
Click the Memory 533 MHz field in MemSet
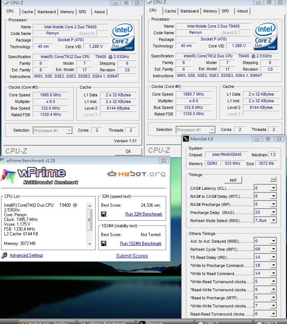pos(233,163)
